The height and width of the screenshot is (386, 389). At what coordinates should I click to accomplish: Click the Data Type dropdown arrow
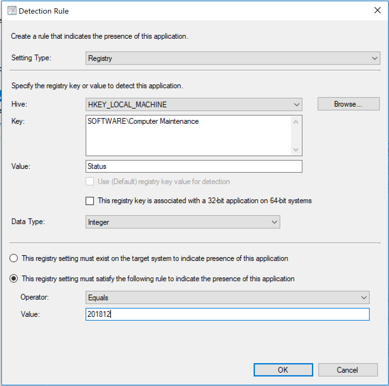pos(274,222)
